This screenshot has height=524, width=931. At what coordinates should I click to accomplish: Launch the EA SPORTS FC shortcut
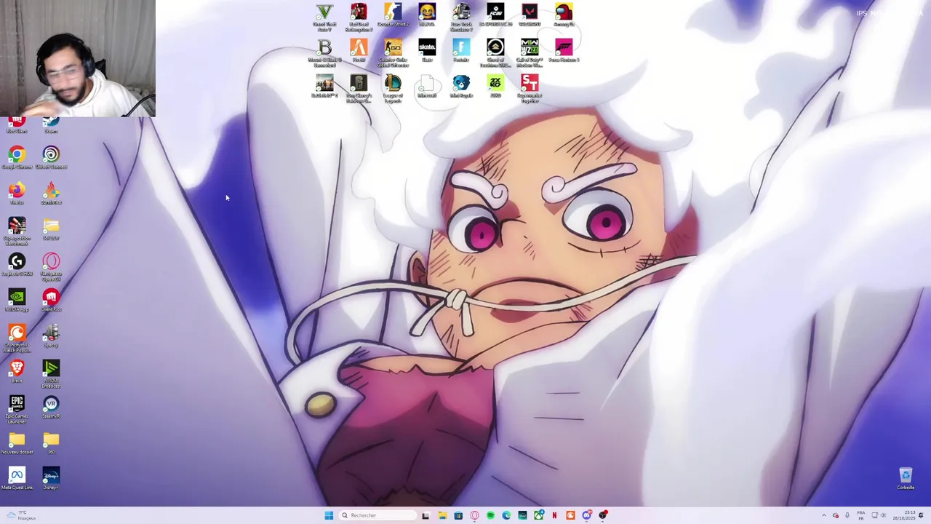click(x=495, y=15)
